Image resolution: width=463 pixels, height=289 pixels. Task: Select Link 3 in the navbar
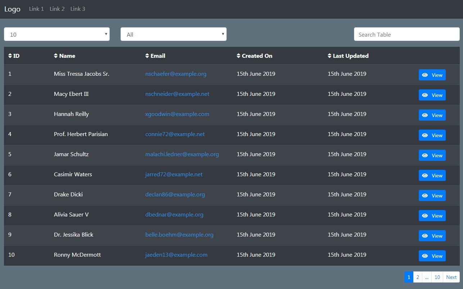tap(78, 9)
